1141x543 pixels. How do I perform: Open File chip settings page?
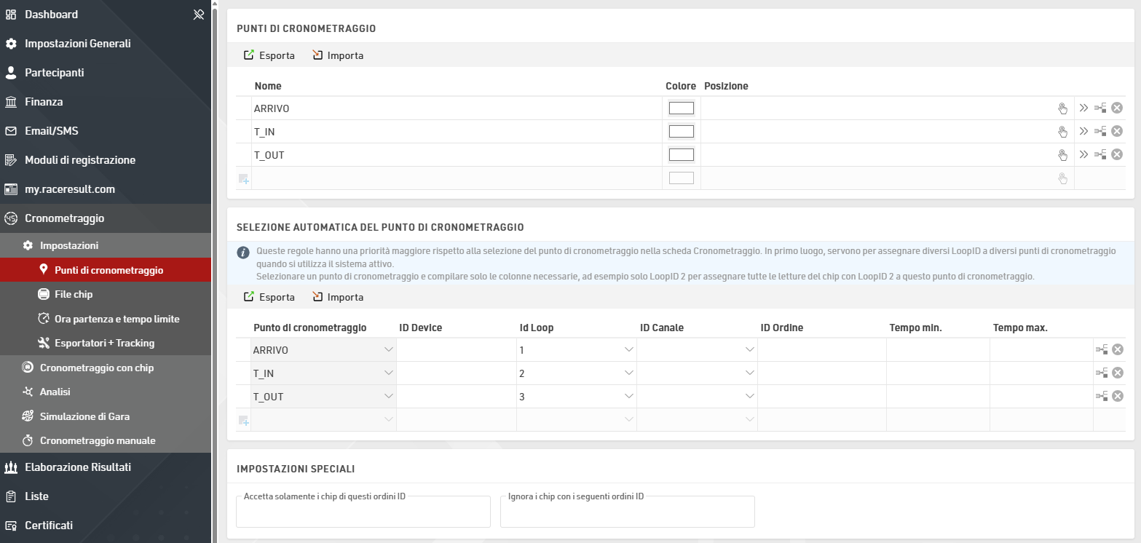[74, 294]
